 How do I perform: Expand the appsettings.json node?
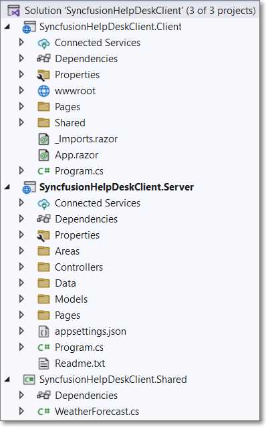[21, 331]
